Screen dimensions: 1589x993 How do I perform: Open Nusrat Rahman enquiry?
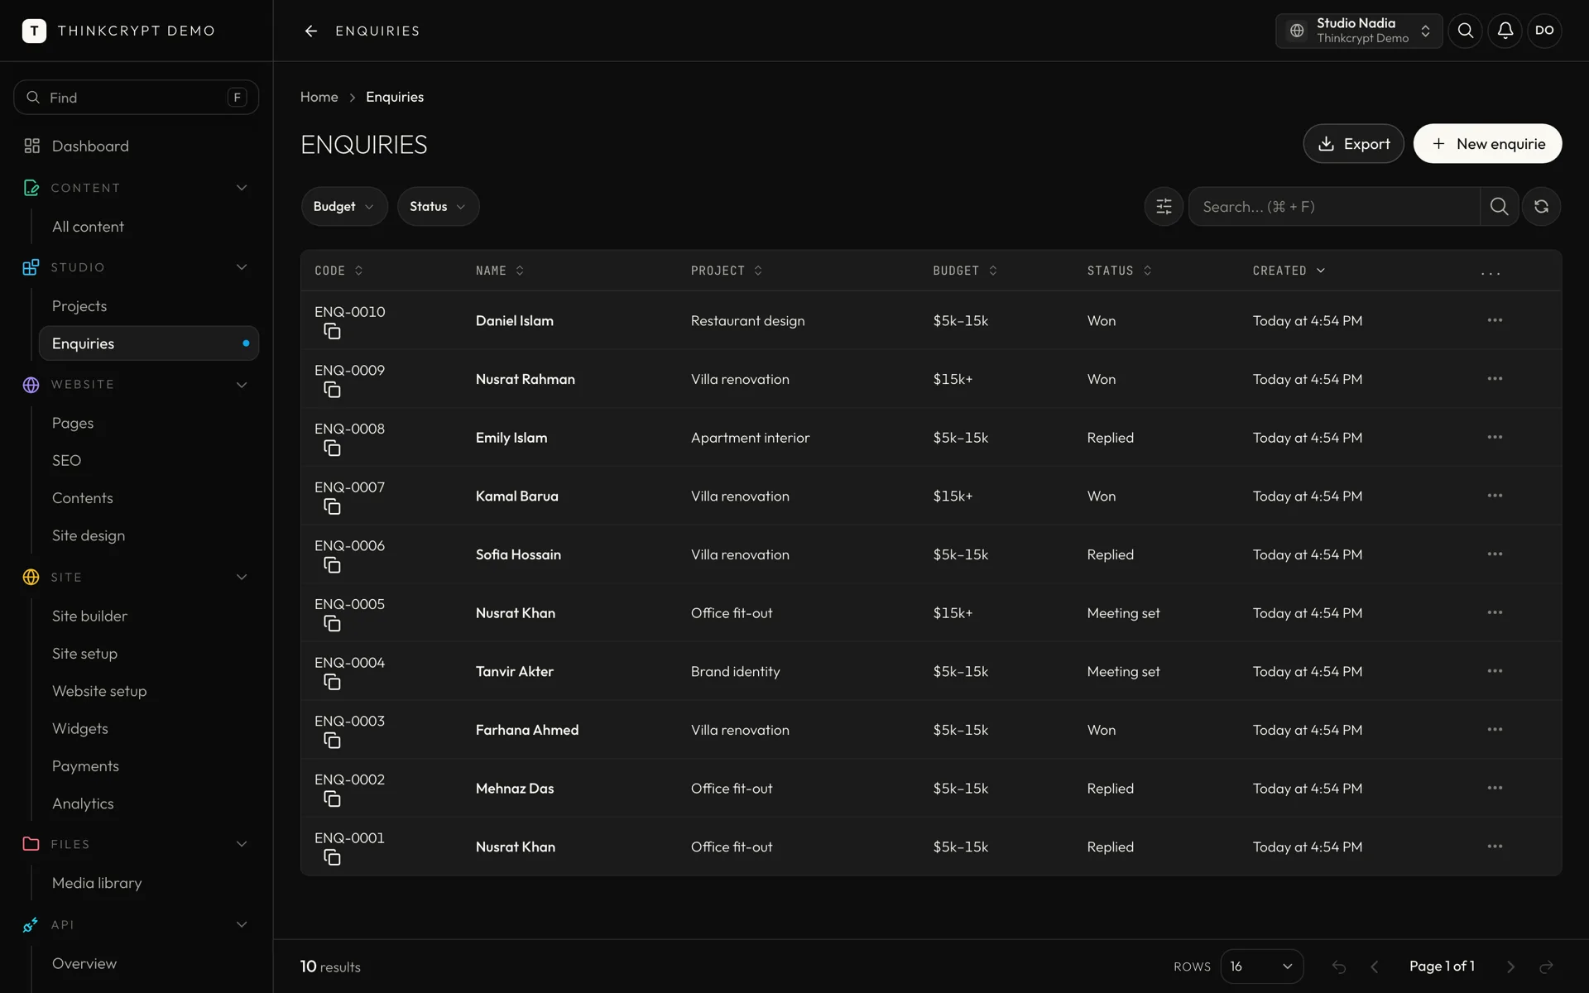click(525, 379)
